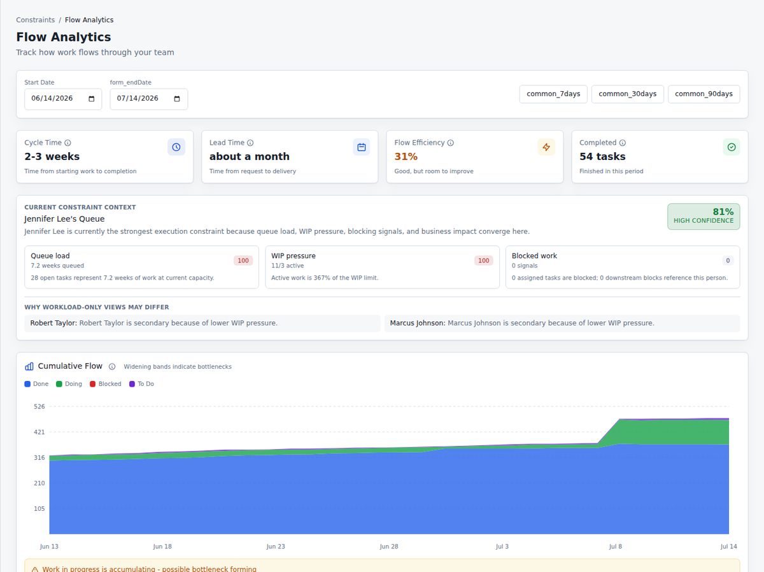Viewport: 764px width, 572px height.
Task: Select the common_30days range button
Action: (x=628, y=94)
